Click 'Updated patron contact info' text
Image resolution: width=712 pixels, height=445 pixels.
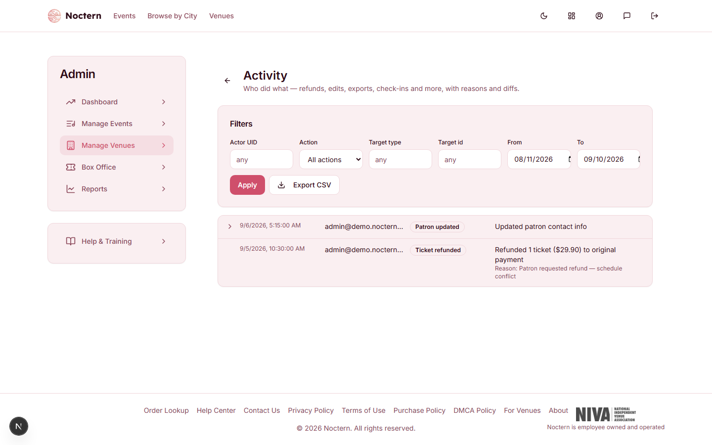tap(541, 226)
